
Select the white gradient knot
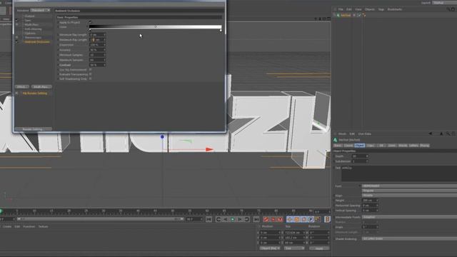point(221,30)
